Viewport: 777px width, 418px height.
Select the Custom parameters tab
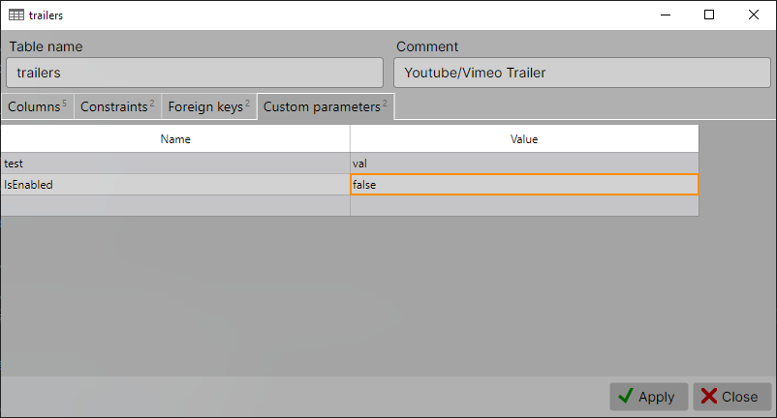[326, 106]
